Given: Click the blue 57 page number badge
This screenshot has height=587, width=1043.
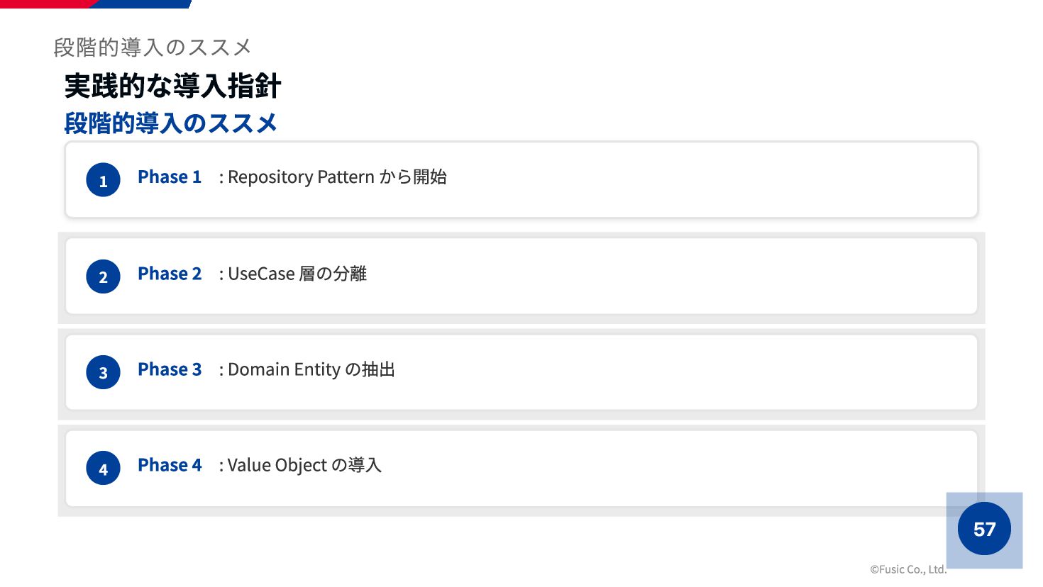Looking at the screenshot, I should 984,529.
